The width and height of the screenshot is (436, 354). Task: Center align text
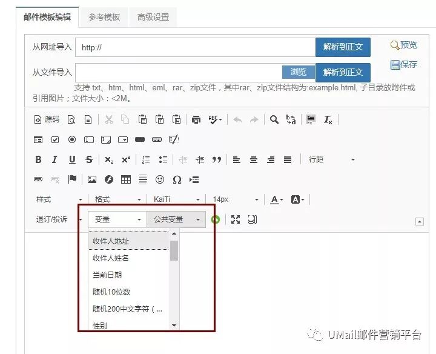point(254,159)
